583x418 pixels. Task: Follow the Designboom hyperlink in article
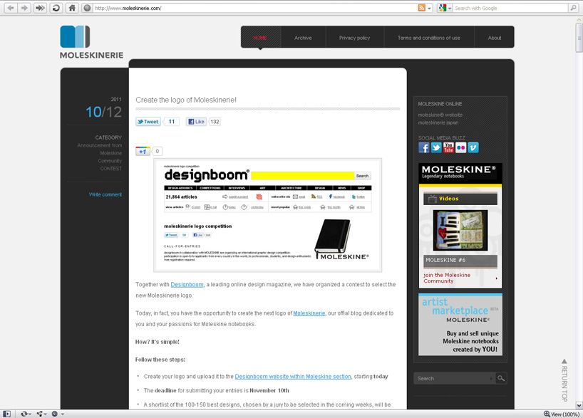click(187, 285)
